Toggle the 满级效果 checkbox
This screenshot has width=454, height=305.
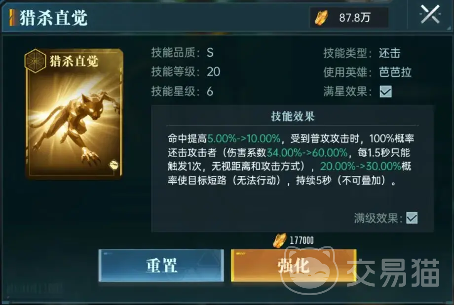click(412, 218)
